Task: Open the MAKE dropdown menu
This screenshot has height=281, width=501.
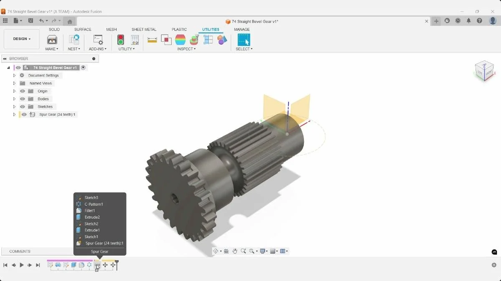Action: (52, 49)
